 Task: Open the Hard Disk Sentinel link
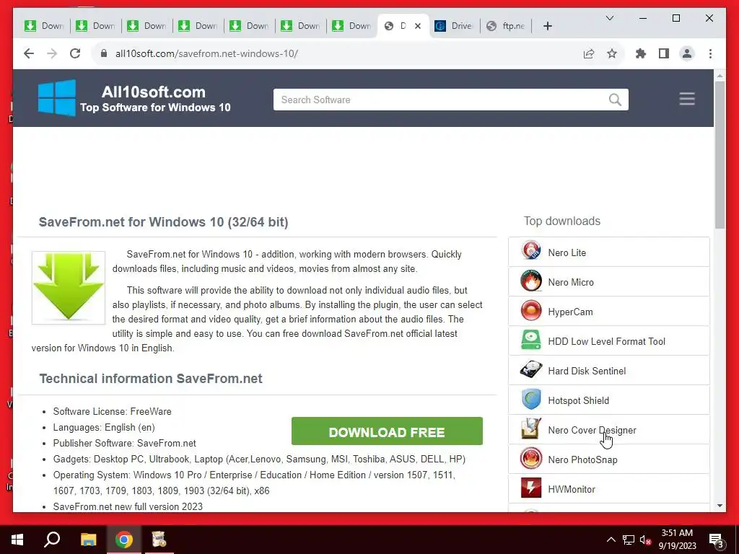(x=587, y=371)
